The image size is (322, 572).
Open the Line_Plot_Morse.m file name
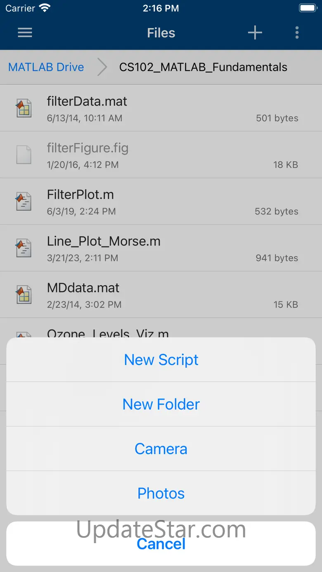tap(104, 241)
